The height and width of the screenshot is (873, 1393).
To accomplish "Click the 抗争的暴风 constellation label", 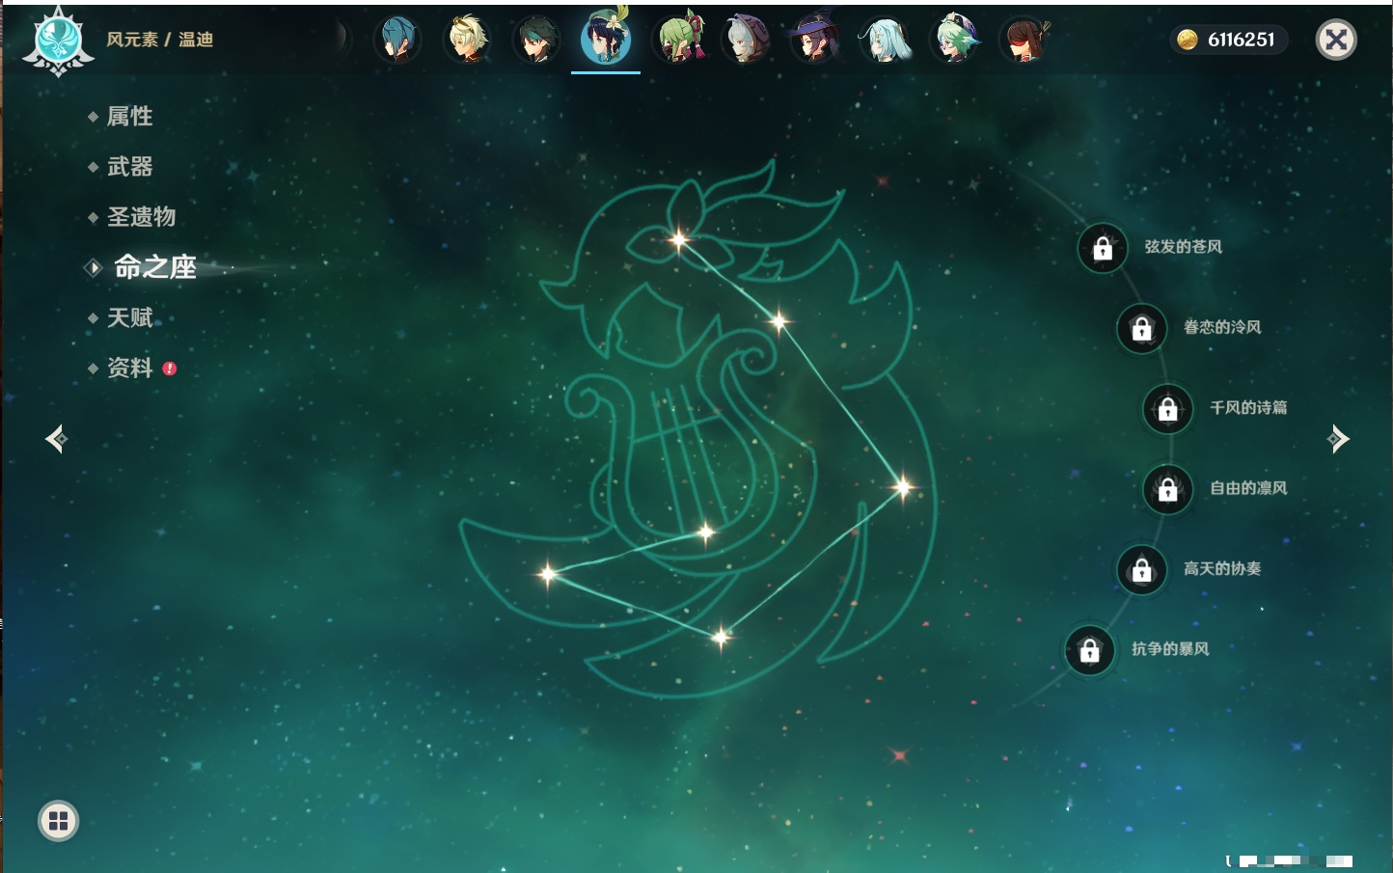I will (x=1170, y=649).
